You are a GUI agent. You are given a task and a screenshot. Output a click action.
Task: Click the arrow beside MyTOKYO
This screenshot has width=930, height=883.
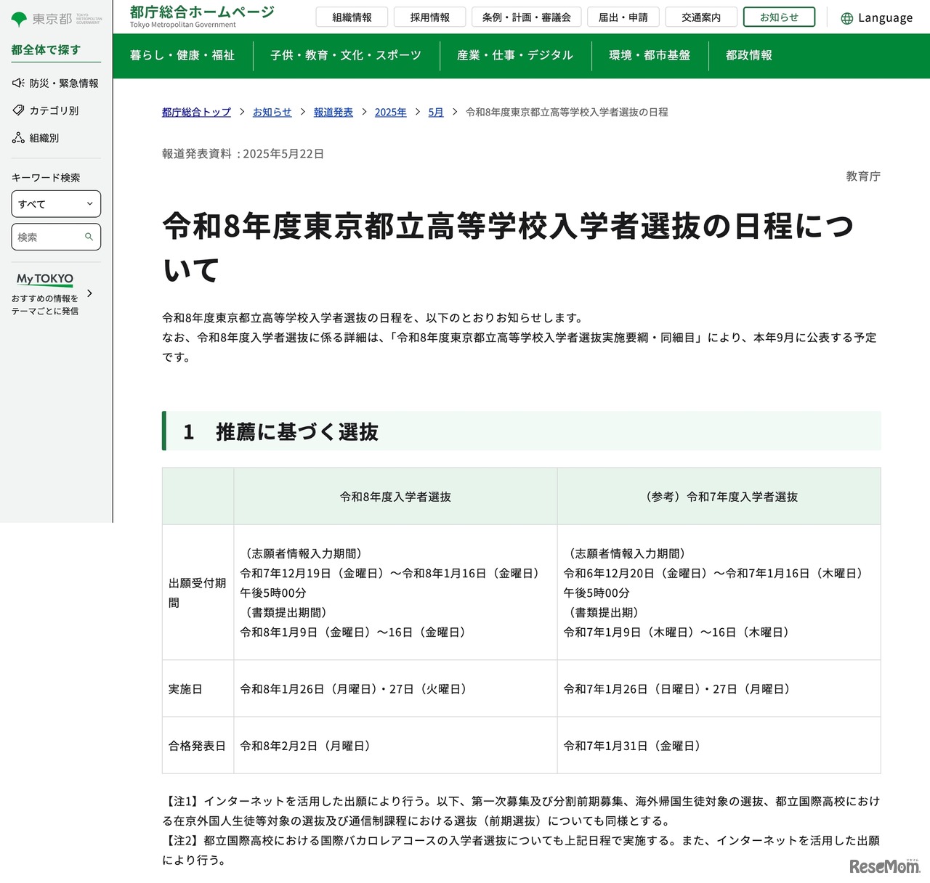click(89, 293)
